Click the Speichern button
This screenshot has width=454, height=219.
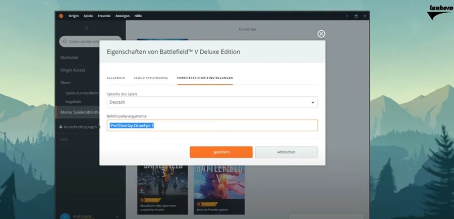click(x=221, y=152)
